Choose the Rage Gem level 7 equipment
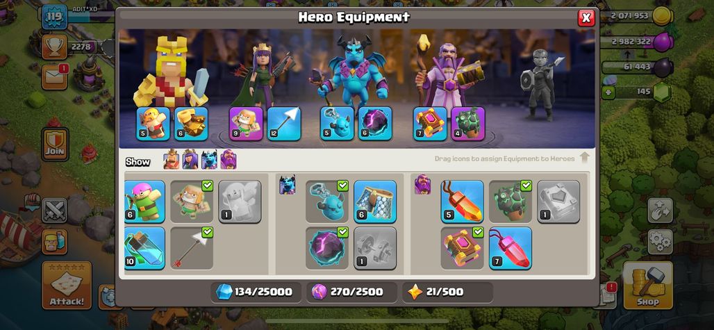714x330 pixels. click(510, 248)
